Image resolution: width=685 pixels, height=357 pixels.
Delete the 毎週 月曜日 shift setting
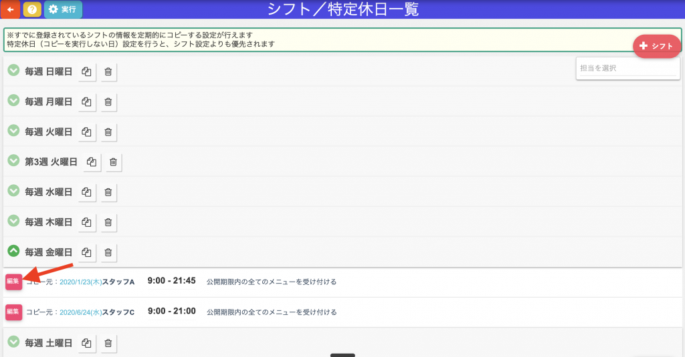108,102
